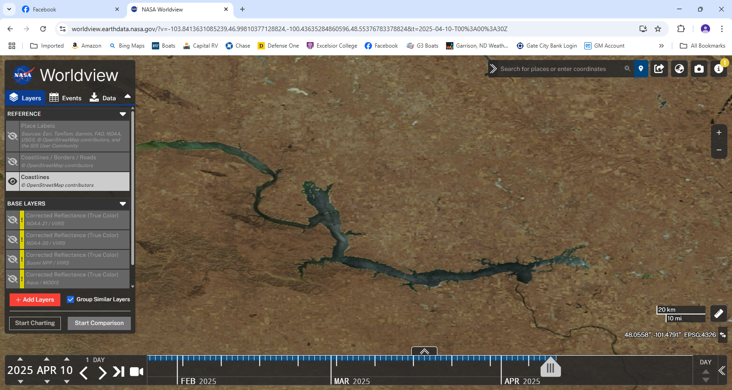Image resolution: width=732 pixels, height=390 pixels.
Task: Switch to the Events tab
Action: coord(65,98)
